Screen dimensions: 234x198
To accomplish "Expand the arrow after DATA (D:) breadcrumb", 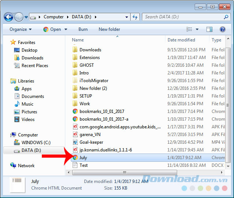I will click(95, 17).
